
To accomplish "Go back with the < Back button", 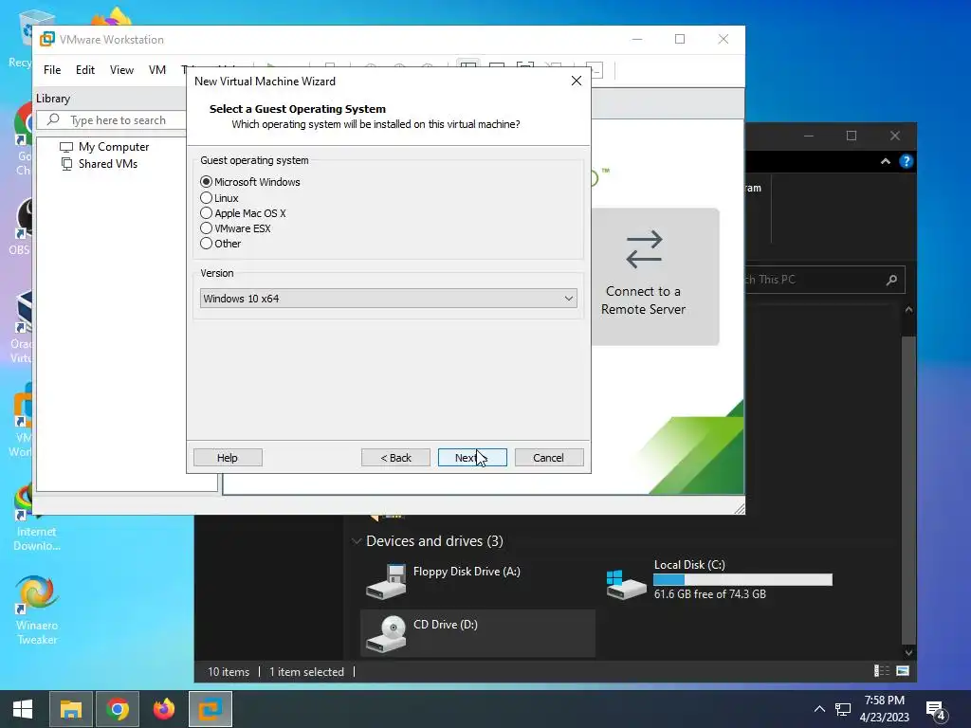I will (395, 458).
